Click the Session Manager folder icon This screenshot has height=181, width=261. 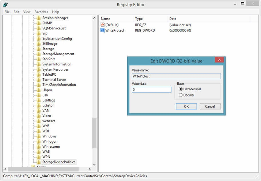[39, 18]
